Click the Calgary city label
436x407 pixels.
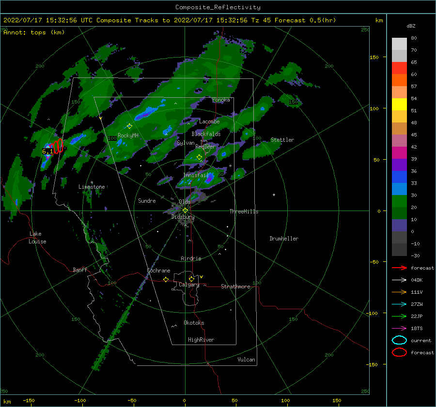pos(189,285)
